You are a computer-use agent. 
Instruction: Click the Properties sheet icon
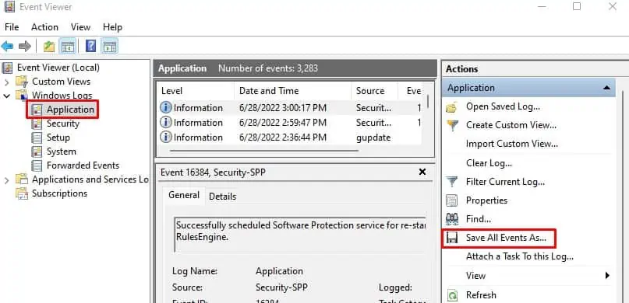coord(452,200)
